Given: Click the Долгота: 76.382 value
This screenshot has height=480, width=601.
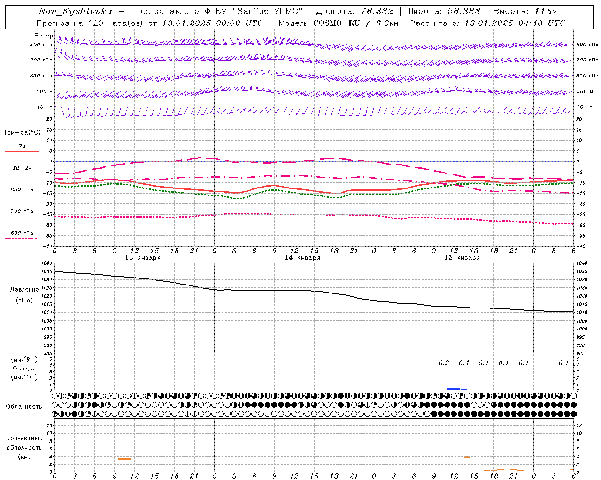Looking at the screenshot, I should click(x=354, y=11).
